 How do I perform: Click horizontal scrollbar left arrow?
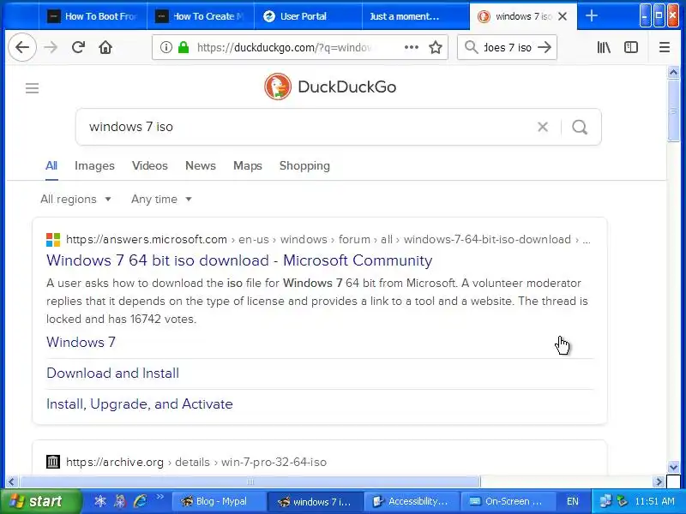pyautogui.click(x=11, y=481)
